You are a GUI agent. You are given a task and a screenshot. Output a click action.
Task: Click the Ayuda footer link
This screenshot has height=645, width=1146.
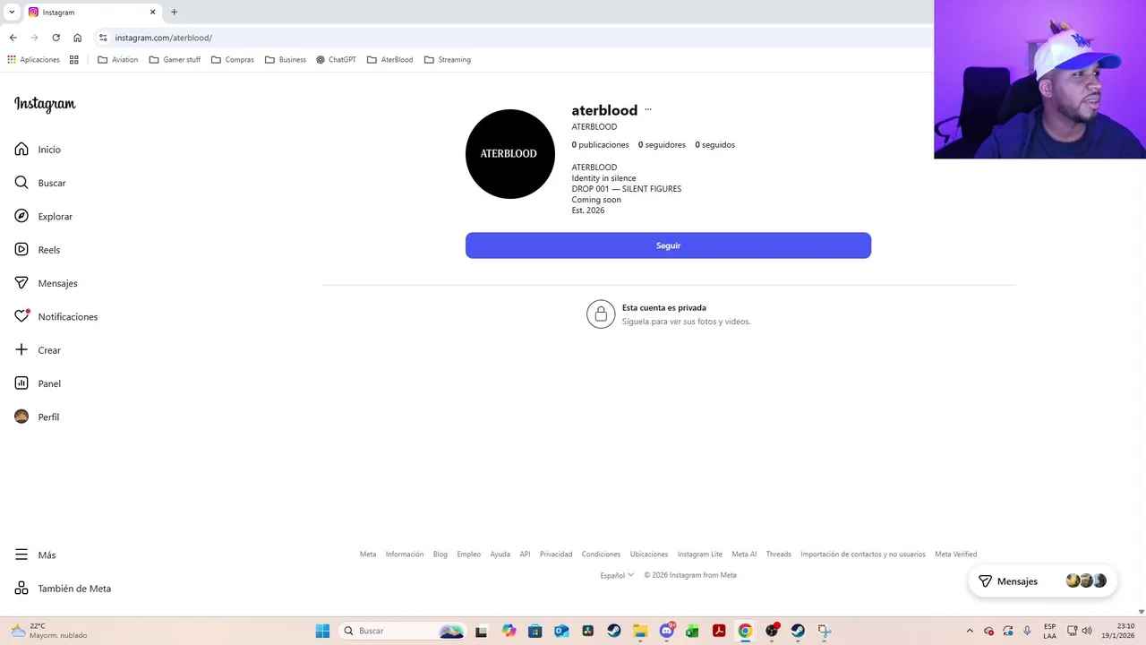pos(500,555)
